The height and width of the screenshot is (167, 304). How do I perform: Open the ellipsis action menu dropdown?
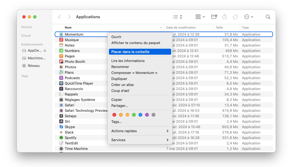click(x=248, y=17)
